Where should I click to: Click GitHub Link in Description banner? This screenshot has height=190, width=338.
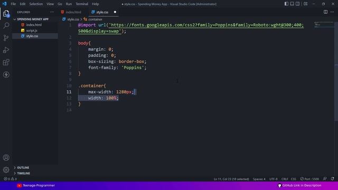(299, 185)
